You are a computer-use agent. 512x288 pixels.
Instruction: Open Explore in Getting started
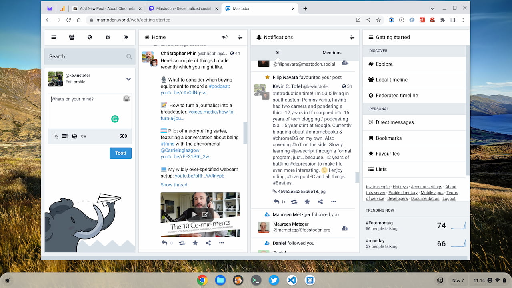[x=414, y=64]
